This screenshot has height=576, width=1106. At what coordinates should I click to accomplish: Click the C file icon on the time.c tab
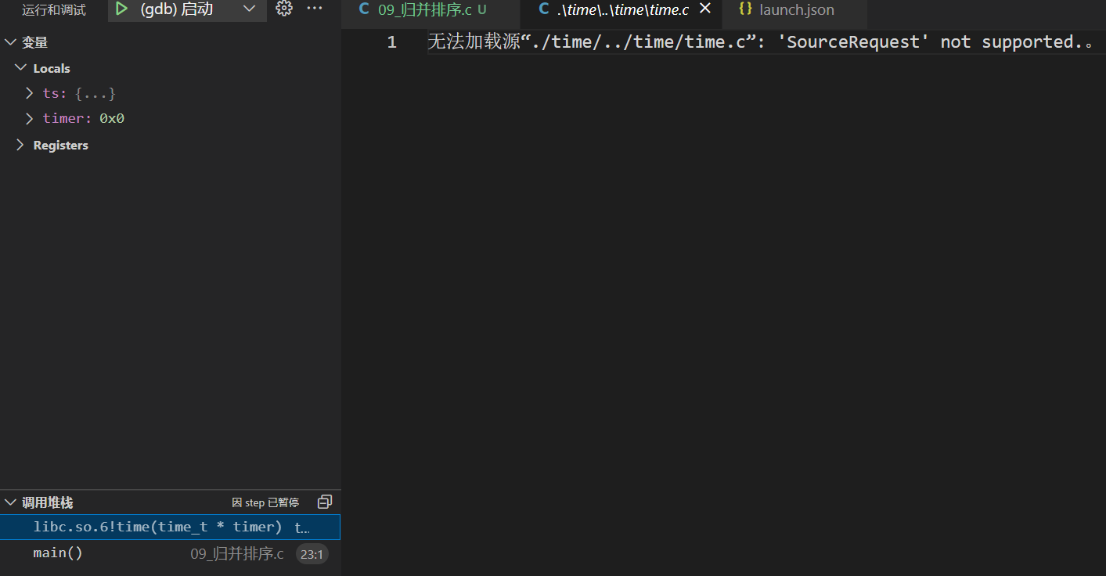click(544, 9)
